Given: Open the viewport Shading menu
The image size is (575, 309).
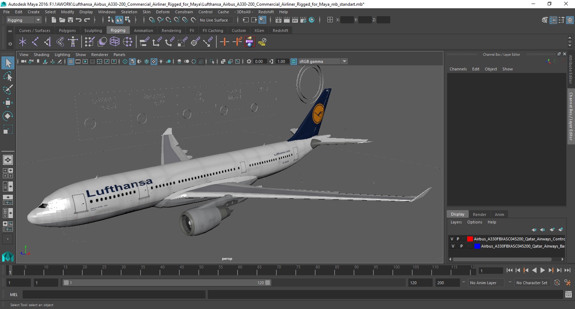Looking at the screenshot, I should tap(41, 55).
